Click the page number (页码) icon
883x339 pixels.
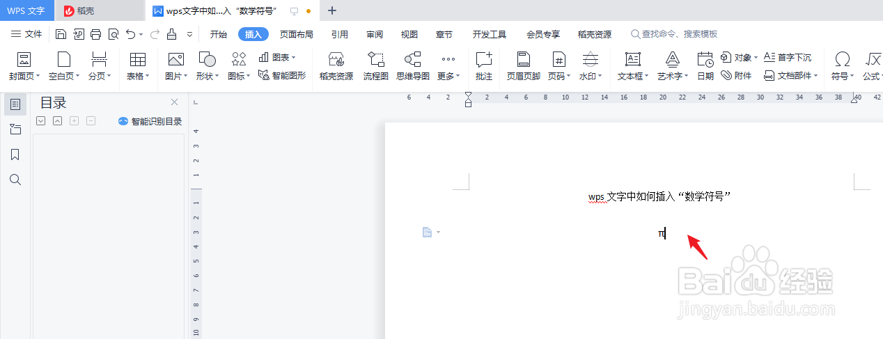(558, 59)
